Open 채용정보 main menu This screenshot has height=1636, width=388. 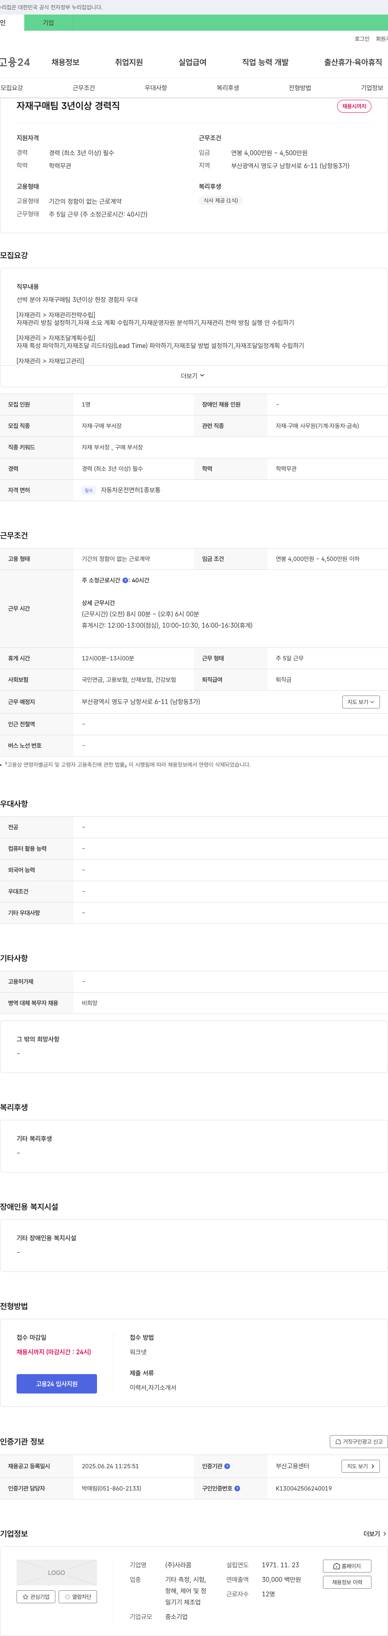[x=65, y=61]
